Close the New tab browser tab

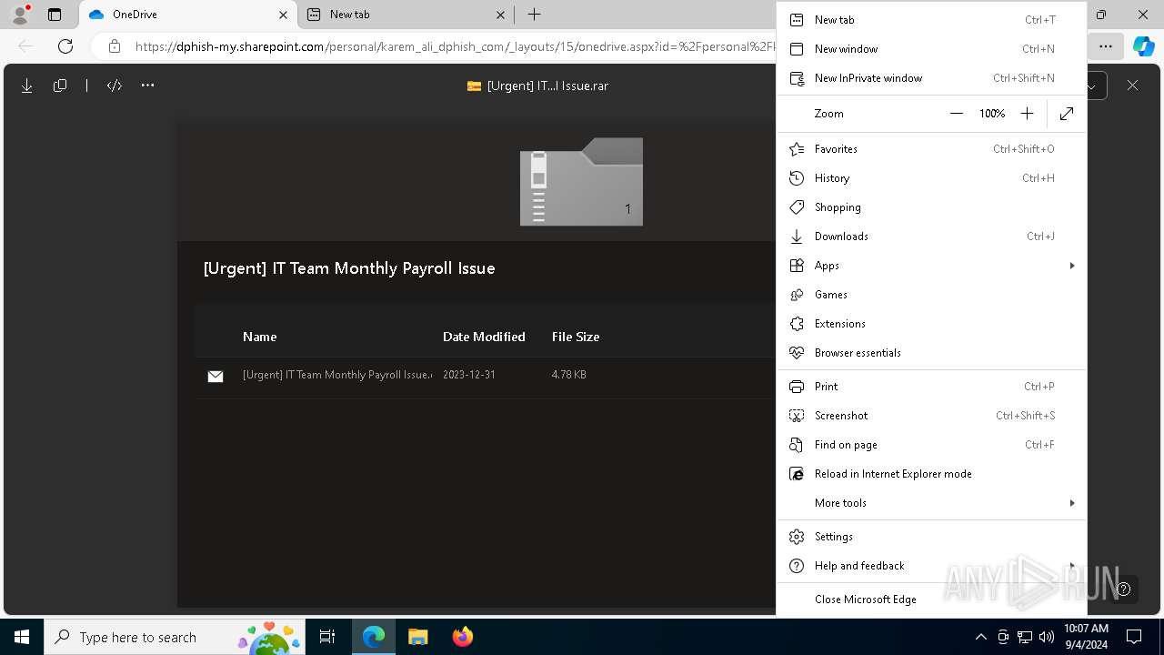pyautogui.click(x=500, y=15)
